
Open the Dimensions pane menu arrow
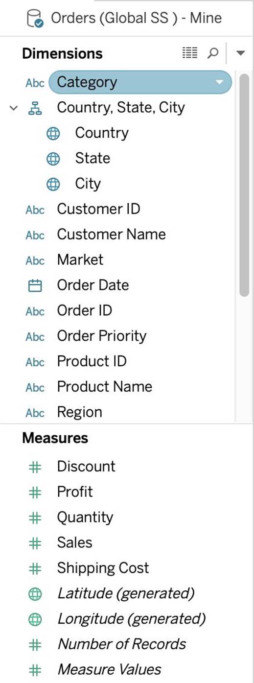click(240, 53)
